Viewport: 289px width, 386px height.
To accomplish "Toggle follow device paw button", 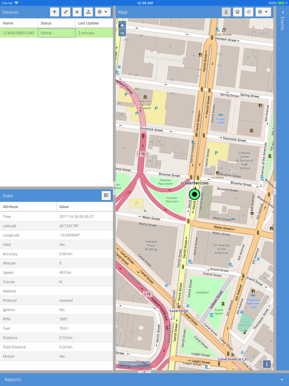I will click(x=237, y=12).
